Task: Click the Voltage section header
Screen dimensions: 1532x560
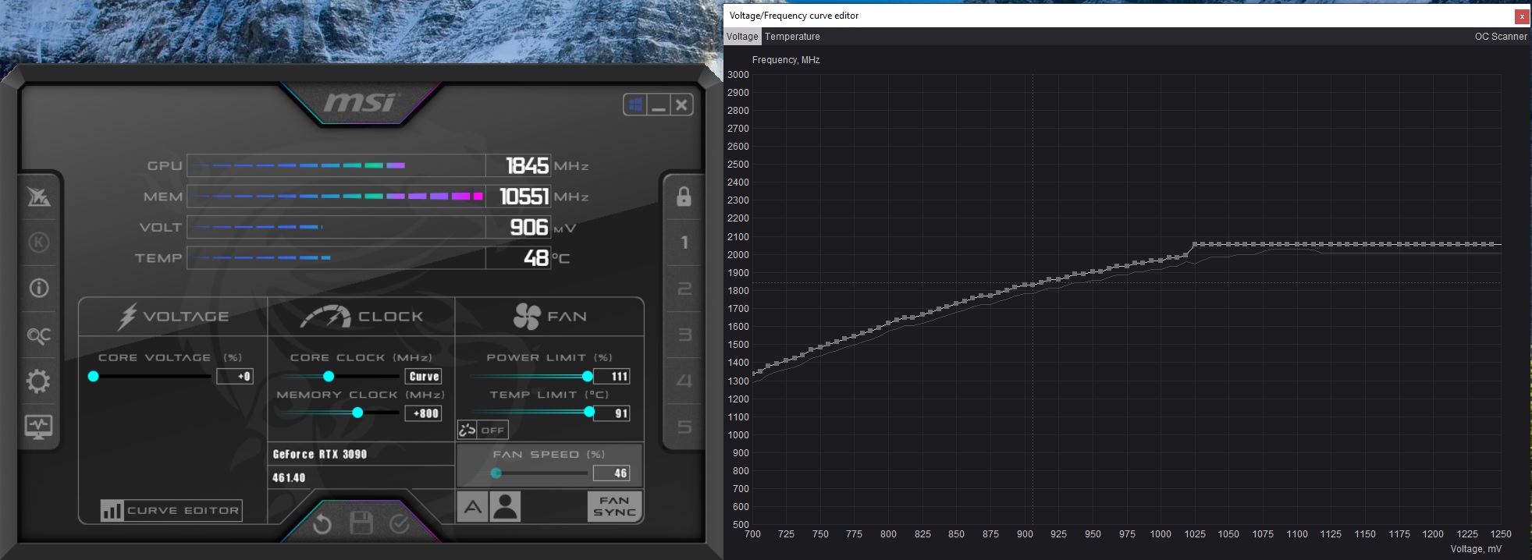Action: tap(173, 317)
